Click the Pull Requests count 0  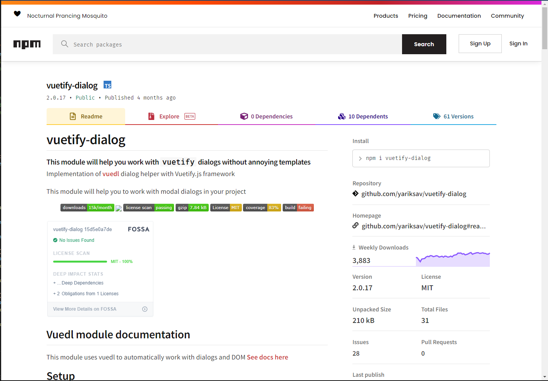(x=423, y=353)
